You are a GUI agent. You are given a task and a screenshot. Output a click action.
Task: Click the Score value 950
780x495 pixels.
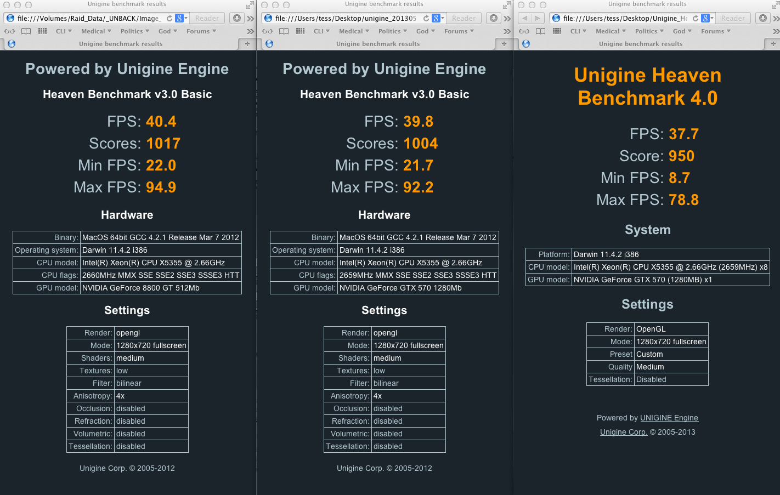click(682, 156)
